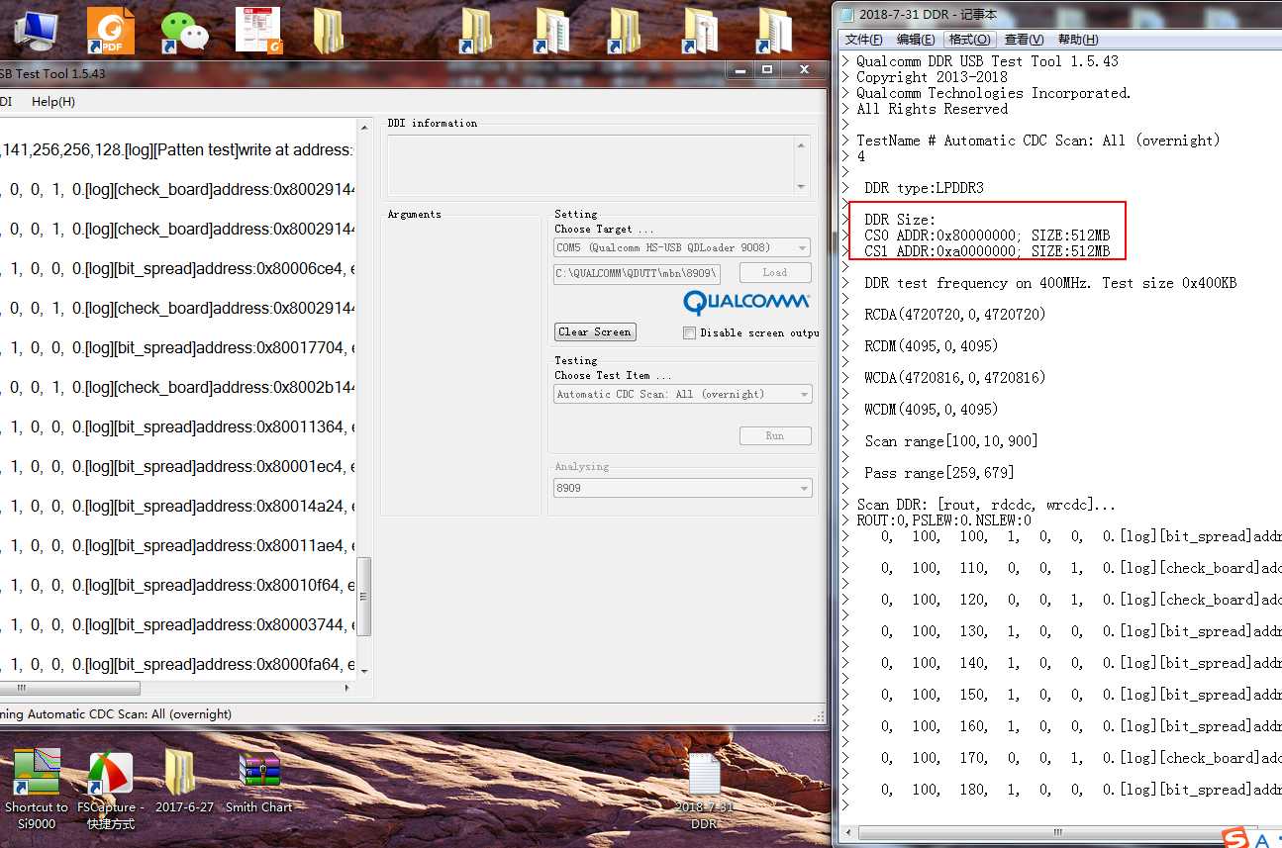Click the Run button under Testing
The image size is (1282, 848).
(x=775, y=435)
